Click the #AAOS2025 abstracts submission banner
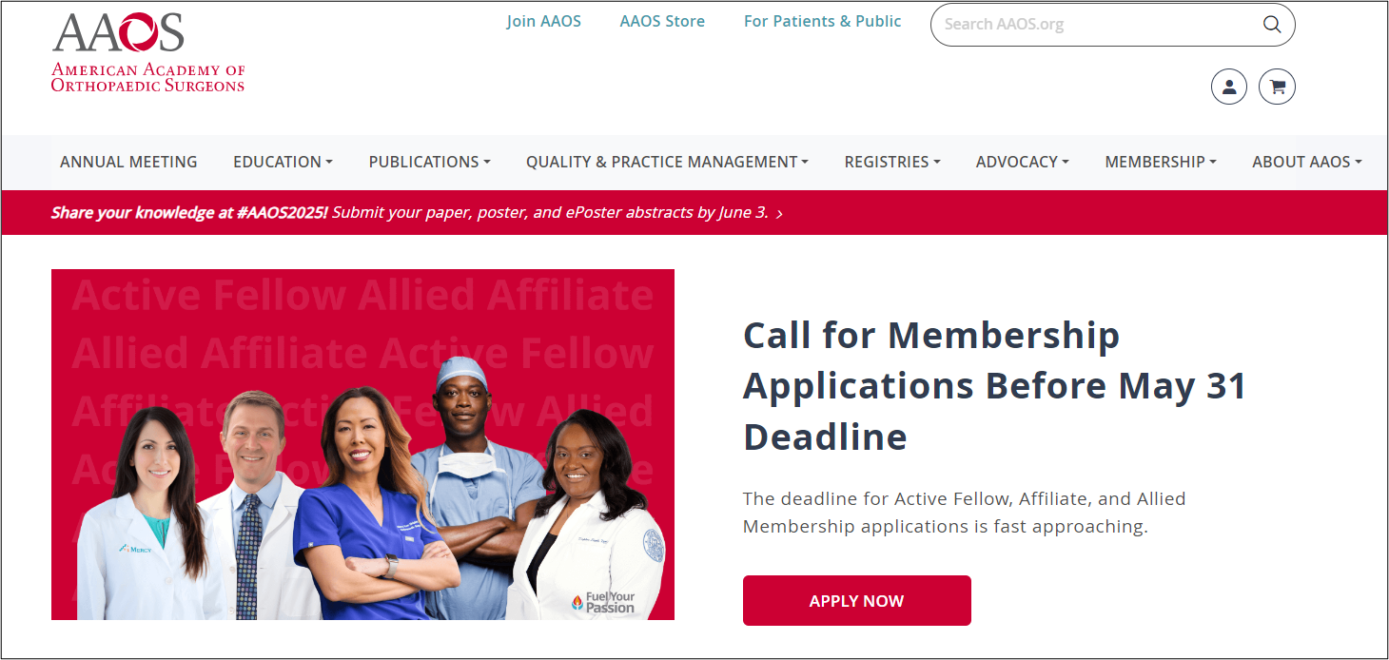Image resolution: width=1389 pixels, height=660 pixels. (x=409, y=212)
